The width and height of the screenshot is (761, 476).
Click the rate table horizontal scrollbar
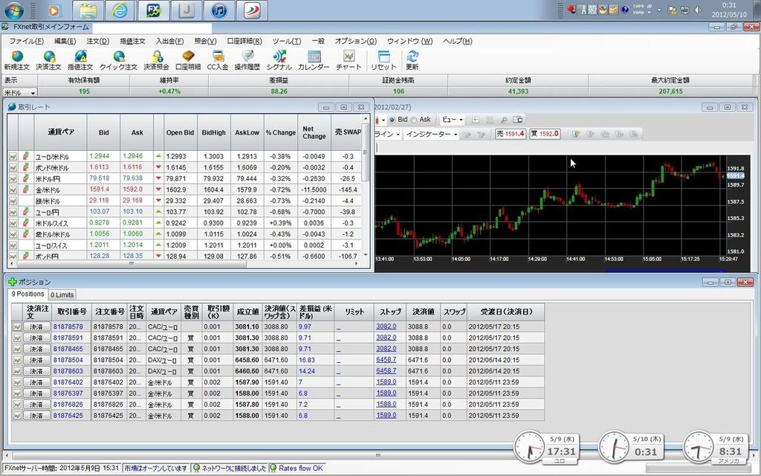coord(131,264)
